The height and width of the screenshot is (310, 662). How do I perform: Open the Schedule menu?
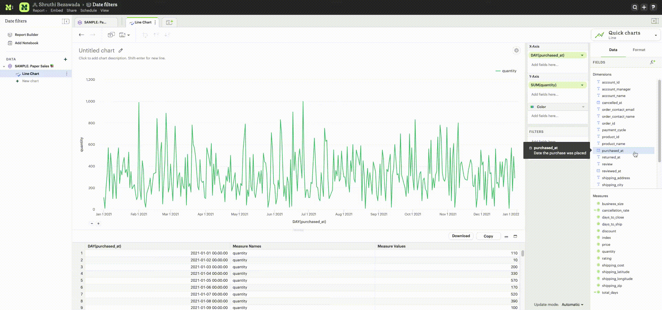coord(88,10)
